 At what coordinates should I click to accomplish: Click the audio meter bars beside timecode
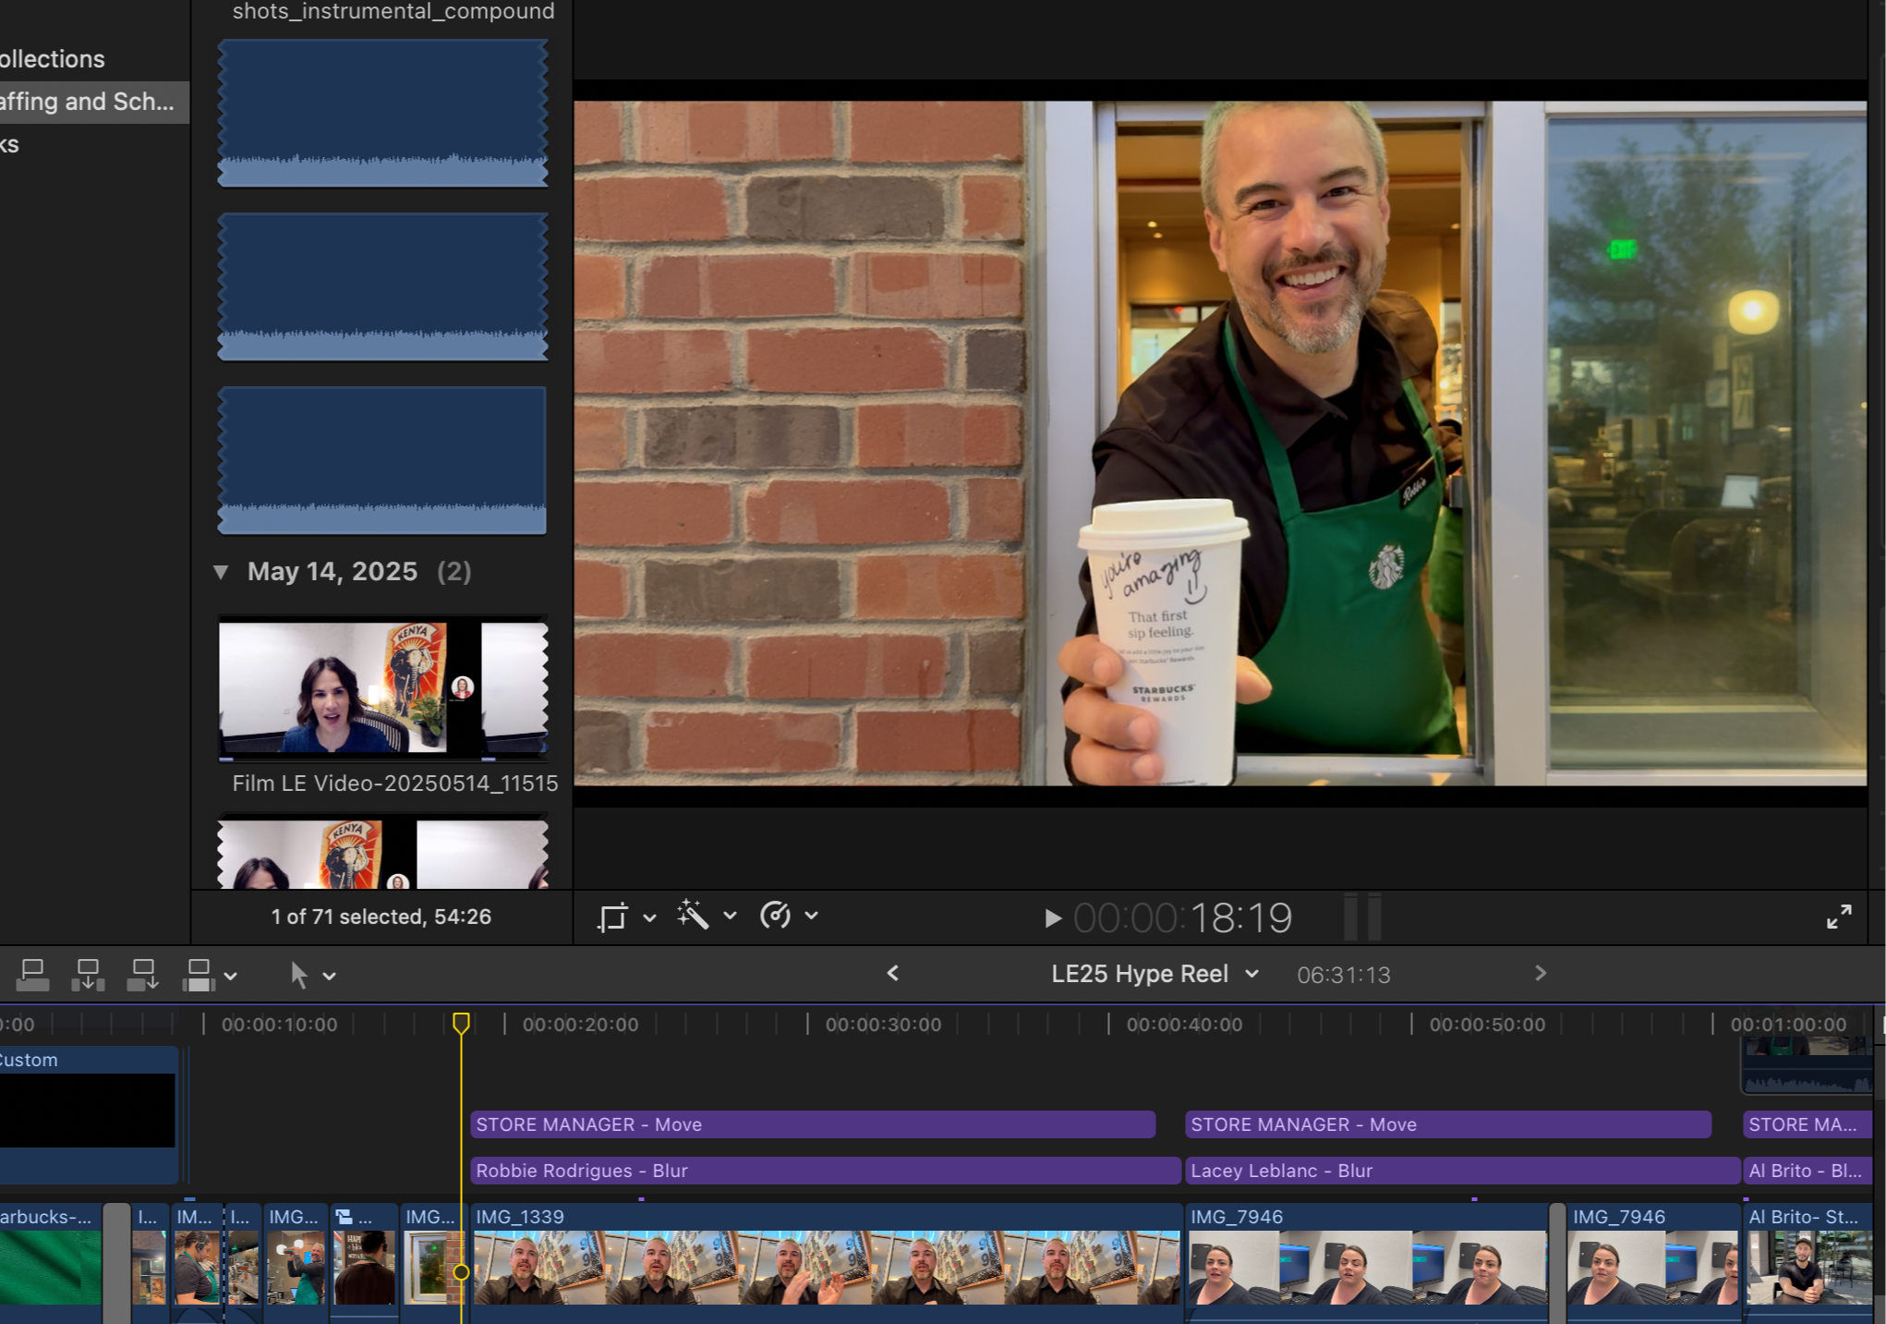point(1362,917)
